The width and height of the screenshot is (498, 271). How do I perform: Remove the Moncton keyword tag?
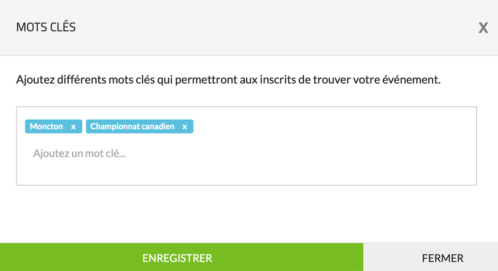click(x=73, y=127)
